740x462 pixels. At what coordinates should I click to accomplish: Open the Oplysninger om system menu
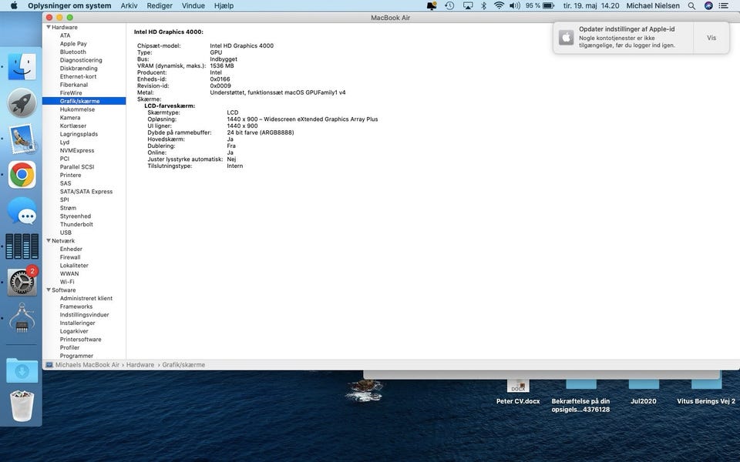(69, 5)
